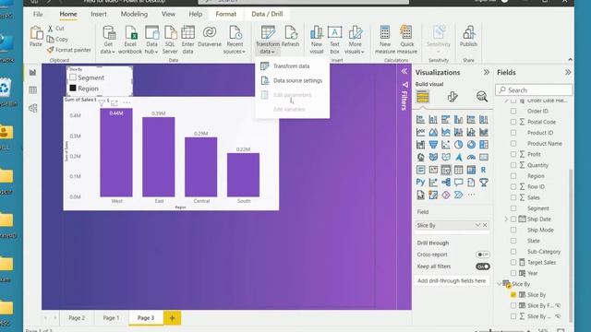Check the Postal Code field
The width and height of the screenshot is (591, 332).
(x=513, y=122)
